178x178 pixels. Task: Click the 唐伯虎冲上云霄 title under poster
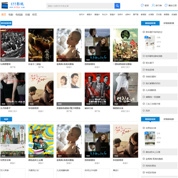36,160
